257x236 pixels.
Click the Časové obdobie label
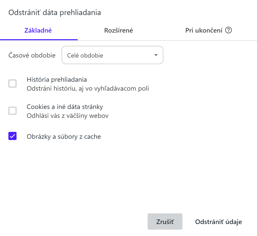32,55
